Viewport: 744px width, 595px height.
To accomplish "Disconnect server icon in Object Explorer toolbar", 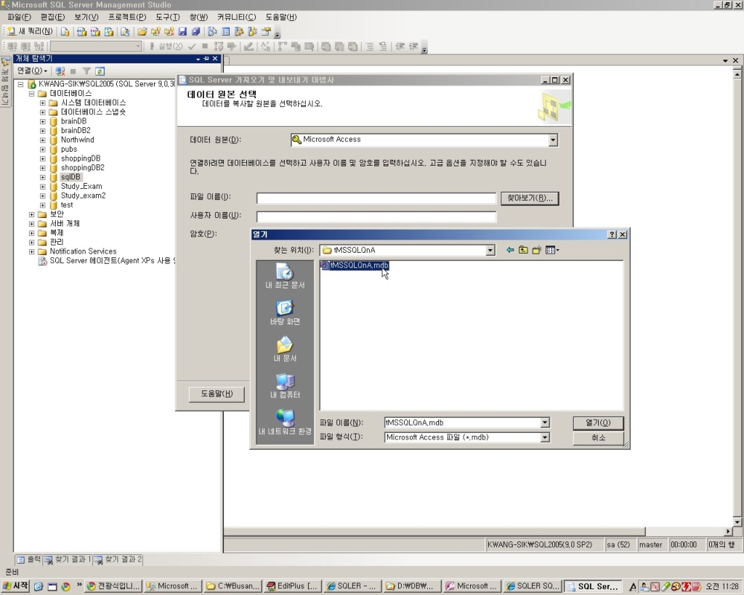I will (60, 71).
